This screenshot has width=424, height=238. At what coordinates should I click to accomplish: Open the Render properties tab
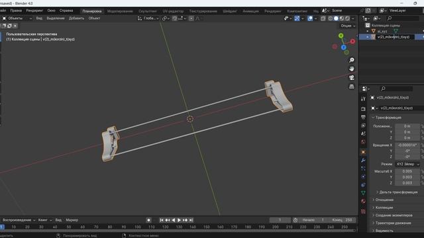tap(363, 109)
